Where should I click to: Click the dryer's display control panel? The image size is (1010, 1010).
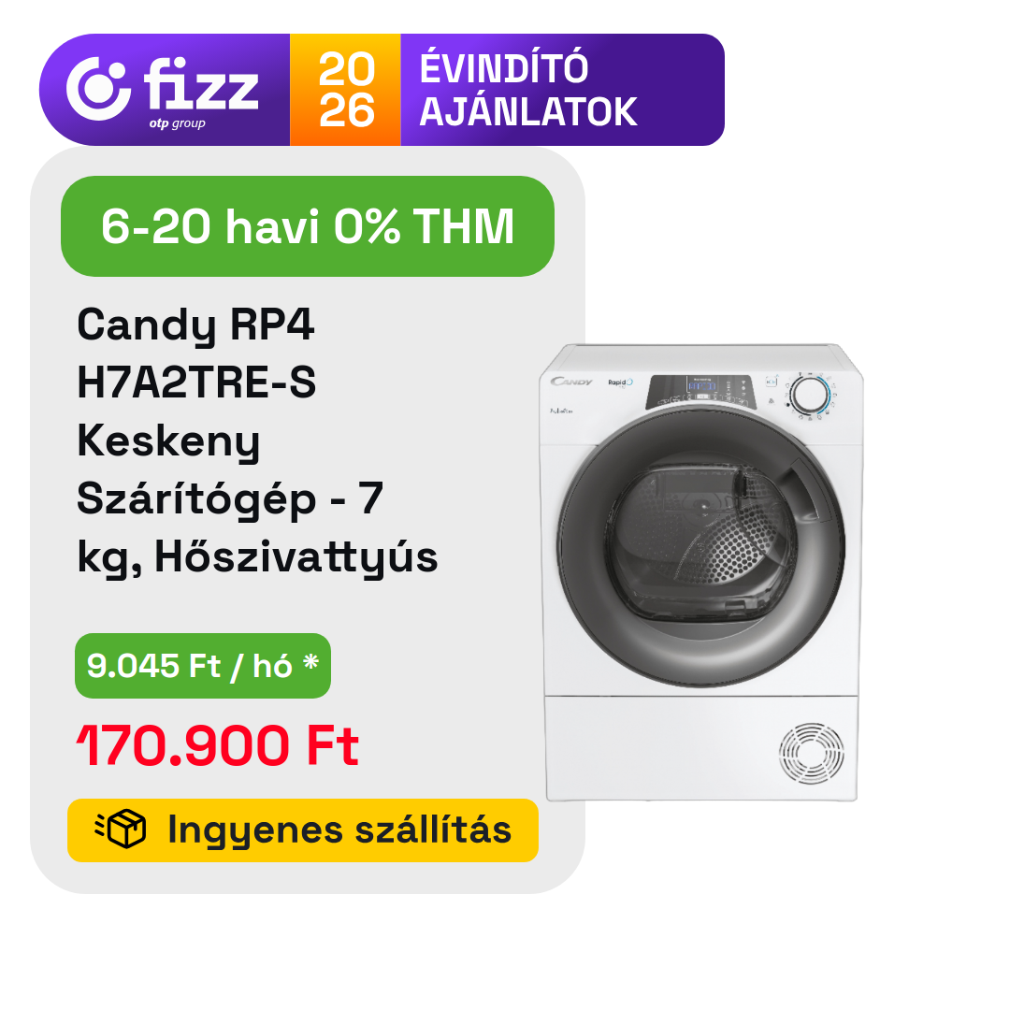[x=700, y=392]
